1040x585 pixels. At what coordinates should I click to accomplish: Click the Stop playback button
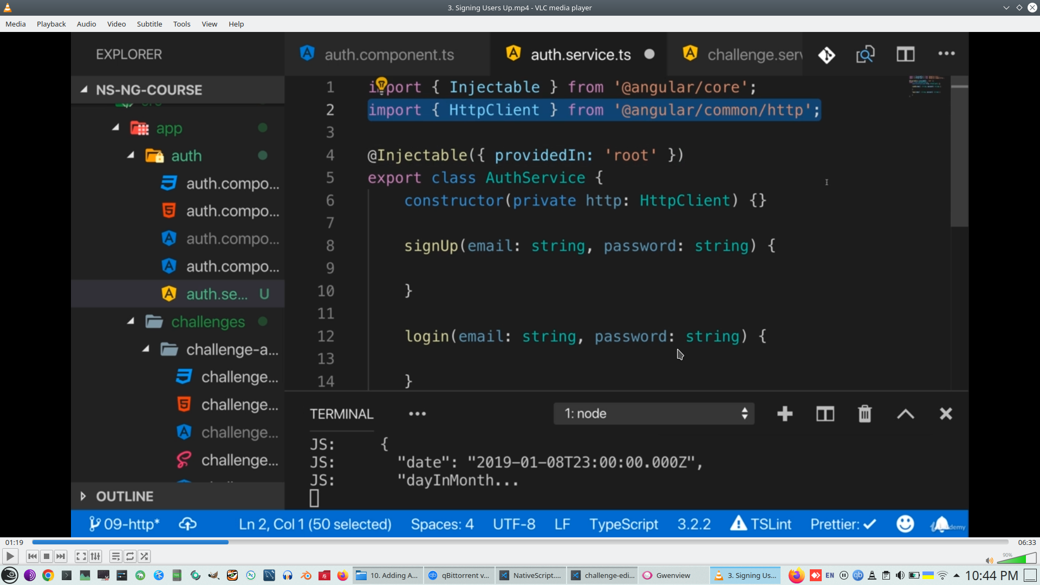(x=47, y=556)
